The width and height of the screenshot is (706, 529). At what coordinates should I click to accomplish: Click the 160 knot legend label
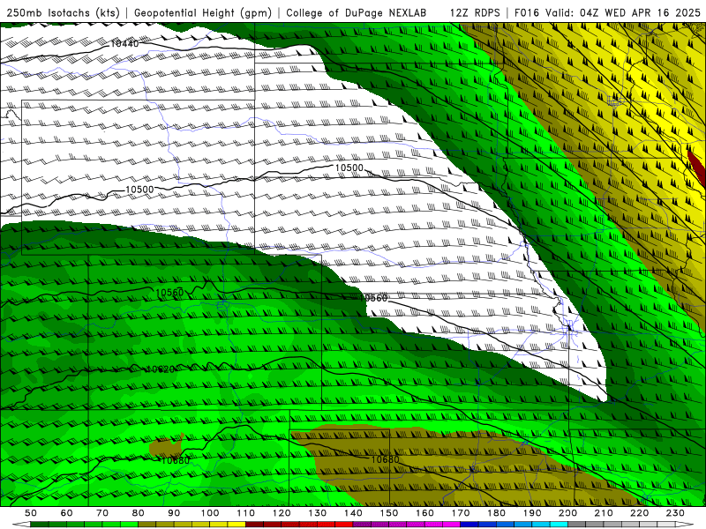click(424, 513)
